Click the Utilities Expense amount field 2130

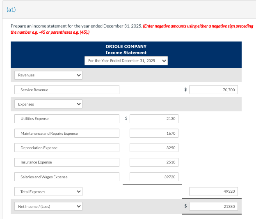point(154,119)
